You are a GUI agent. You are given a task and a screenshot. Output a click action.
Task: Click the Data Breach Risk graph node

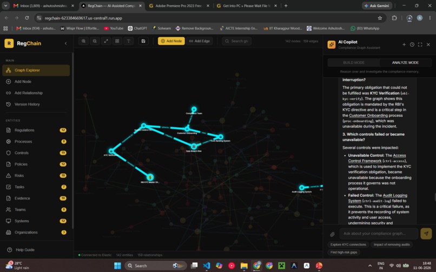coord(194,147)
